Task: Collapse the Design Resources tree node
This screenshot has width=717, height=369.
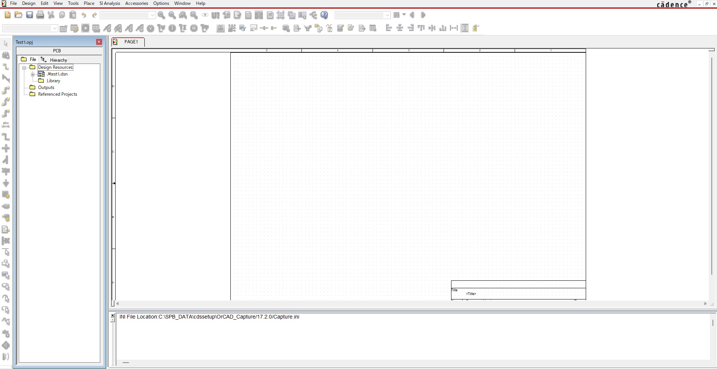Action: click(24, 68)
